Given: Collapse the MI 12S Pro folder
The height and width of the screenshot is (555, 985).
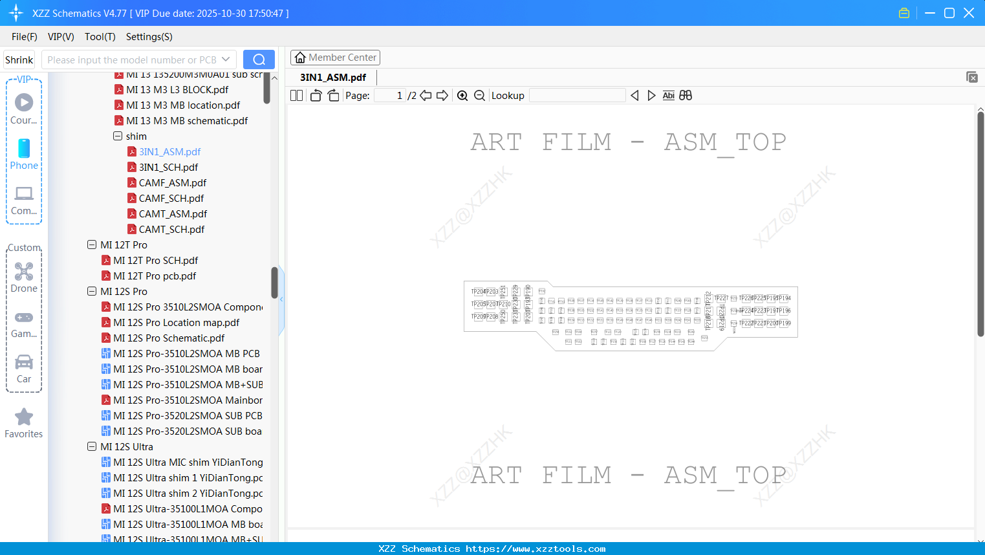Looking at the screenshot, I should pyautogui.click(x=92, y=291).
